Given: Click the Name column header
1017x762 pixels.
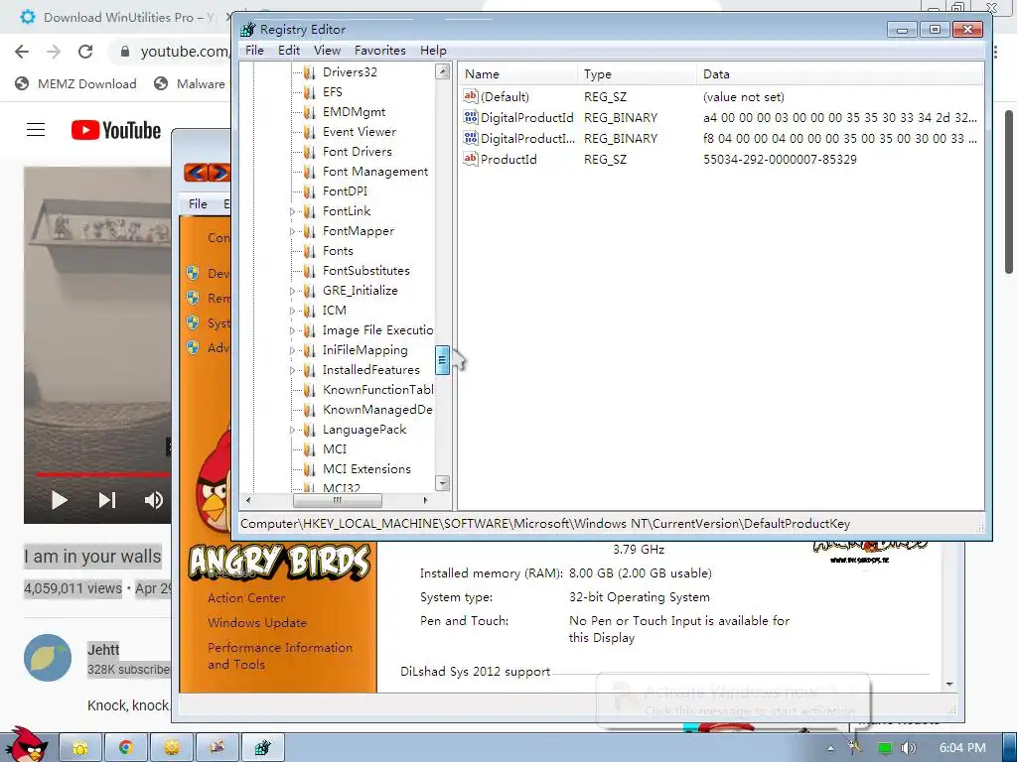Looking at the screenshot, I should tap(517, 73).
